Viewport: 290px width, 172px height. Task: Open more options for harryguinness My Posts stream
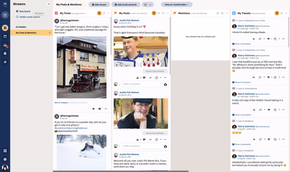(x=108, y=13)
